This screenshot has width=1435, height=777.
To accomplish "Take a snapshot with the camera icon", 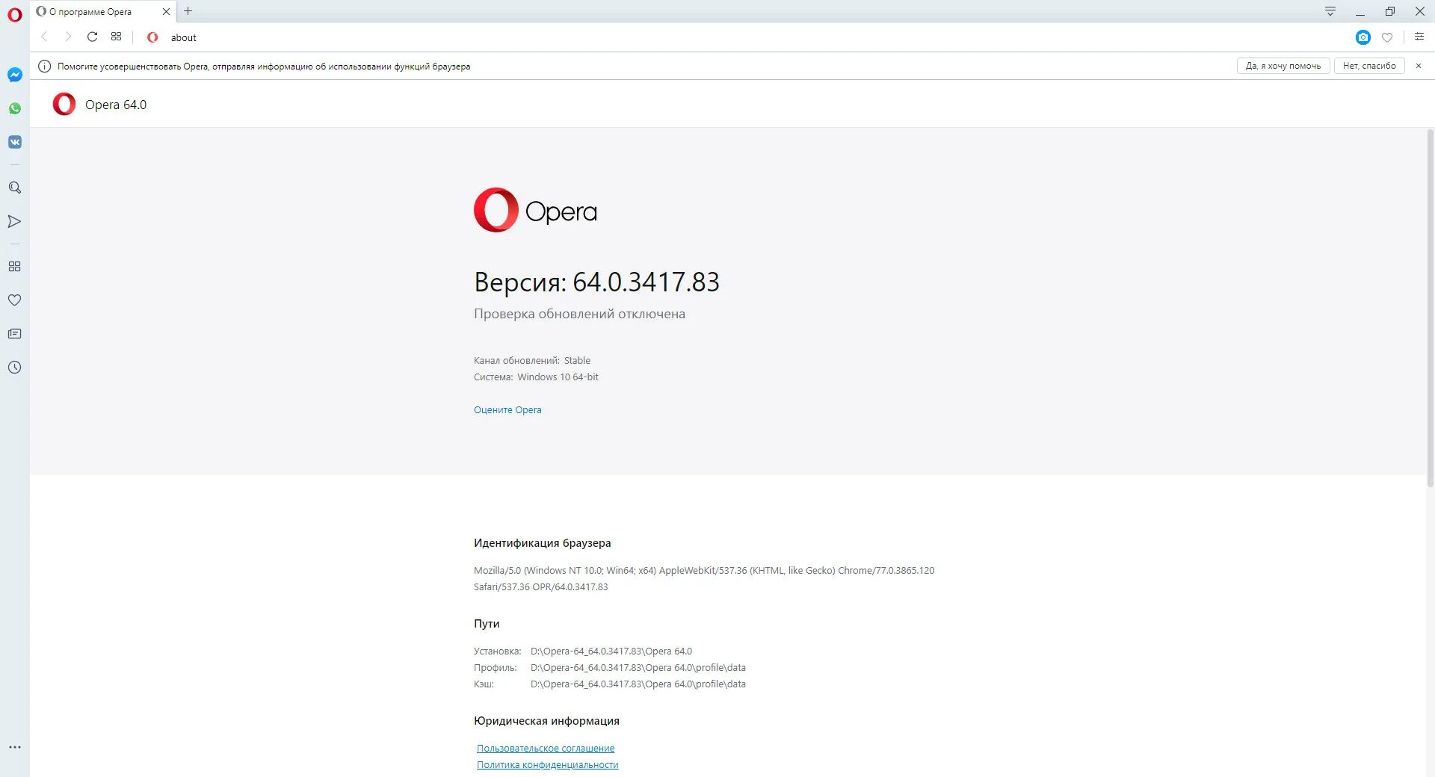I will coord(1363,37).
